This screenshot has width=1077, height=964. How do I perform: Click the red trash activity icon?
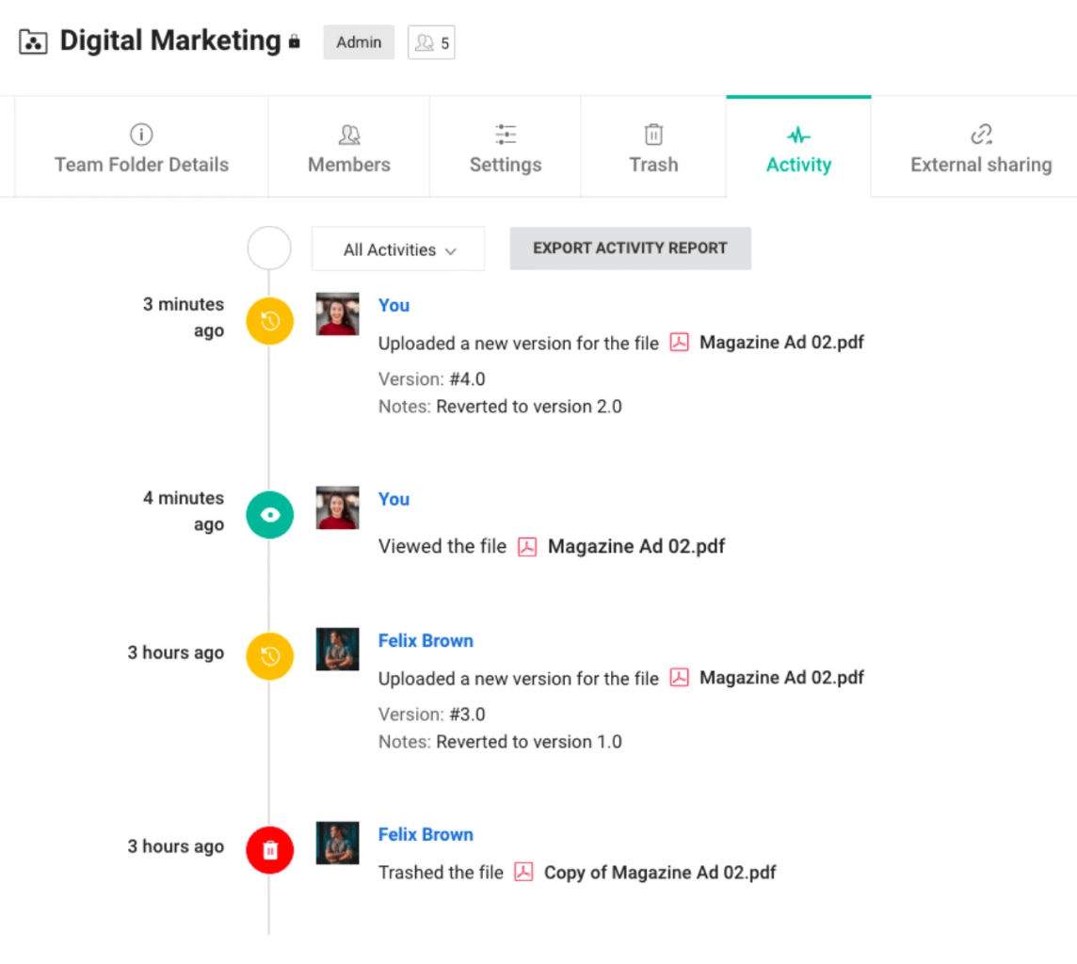(x=270, y=850)
